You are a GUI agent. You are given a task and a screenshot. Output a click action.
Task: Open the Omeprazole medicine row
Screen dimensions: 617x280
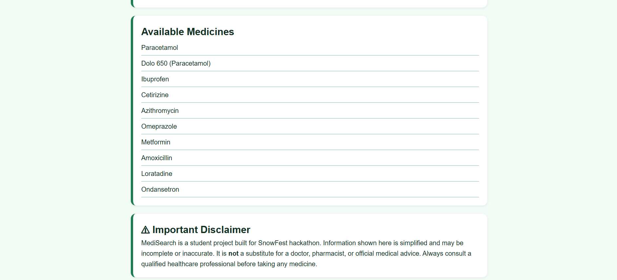pos(159,126)
